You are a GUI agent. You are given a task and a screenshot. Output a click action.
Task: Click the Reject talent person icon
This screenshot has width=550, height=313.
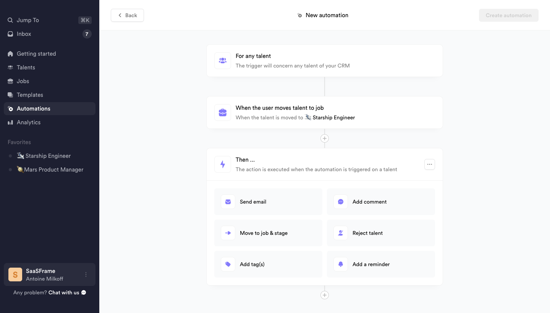[x=341, y=233]
